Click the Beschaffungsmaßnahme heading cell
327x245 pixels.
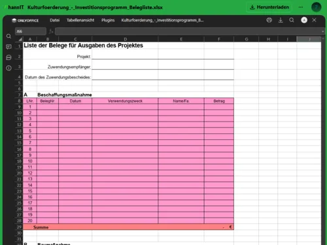pyautogui.click(x=65, y=95)
